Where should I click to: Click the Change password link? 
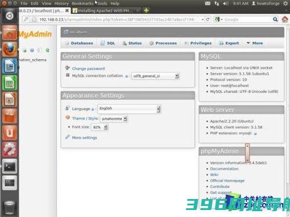[88, 68]
